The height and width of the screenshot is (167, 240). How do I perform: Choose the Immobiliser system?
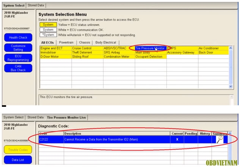(56, 53)
